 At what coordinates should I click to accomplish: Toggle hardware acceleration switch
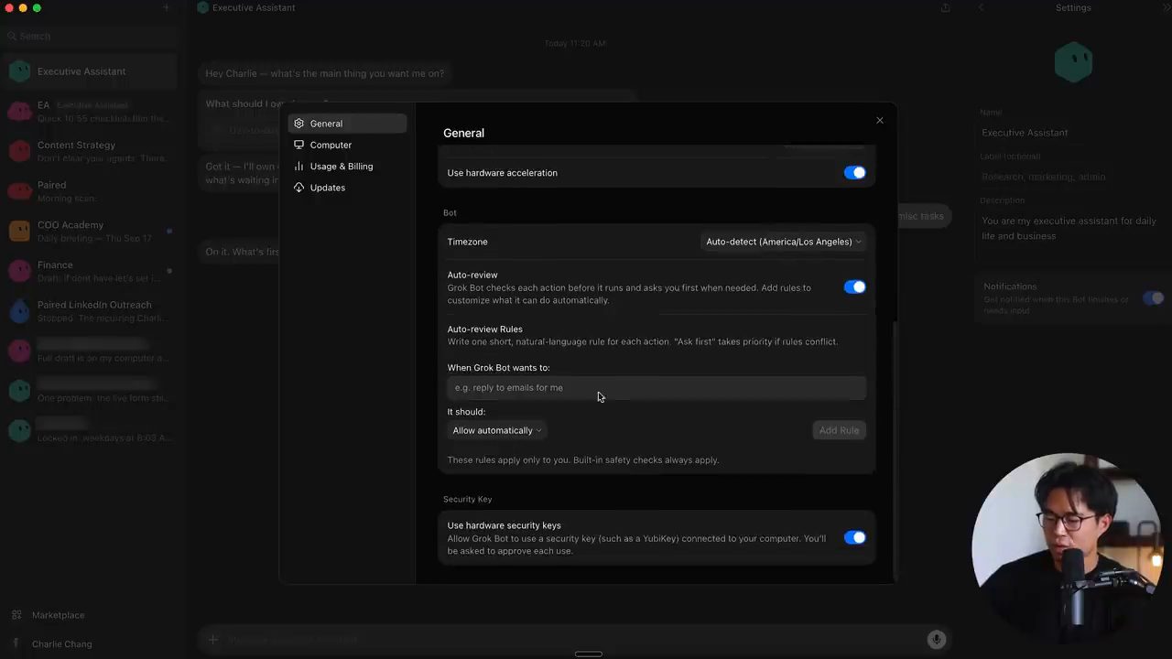point(854,173)
